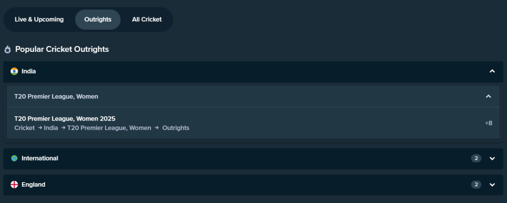Open T20 Premier League, Women 2025 event
This screenshot has height=203, width=507.
coord(64,119)
